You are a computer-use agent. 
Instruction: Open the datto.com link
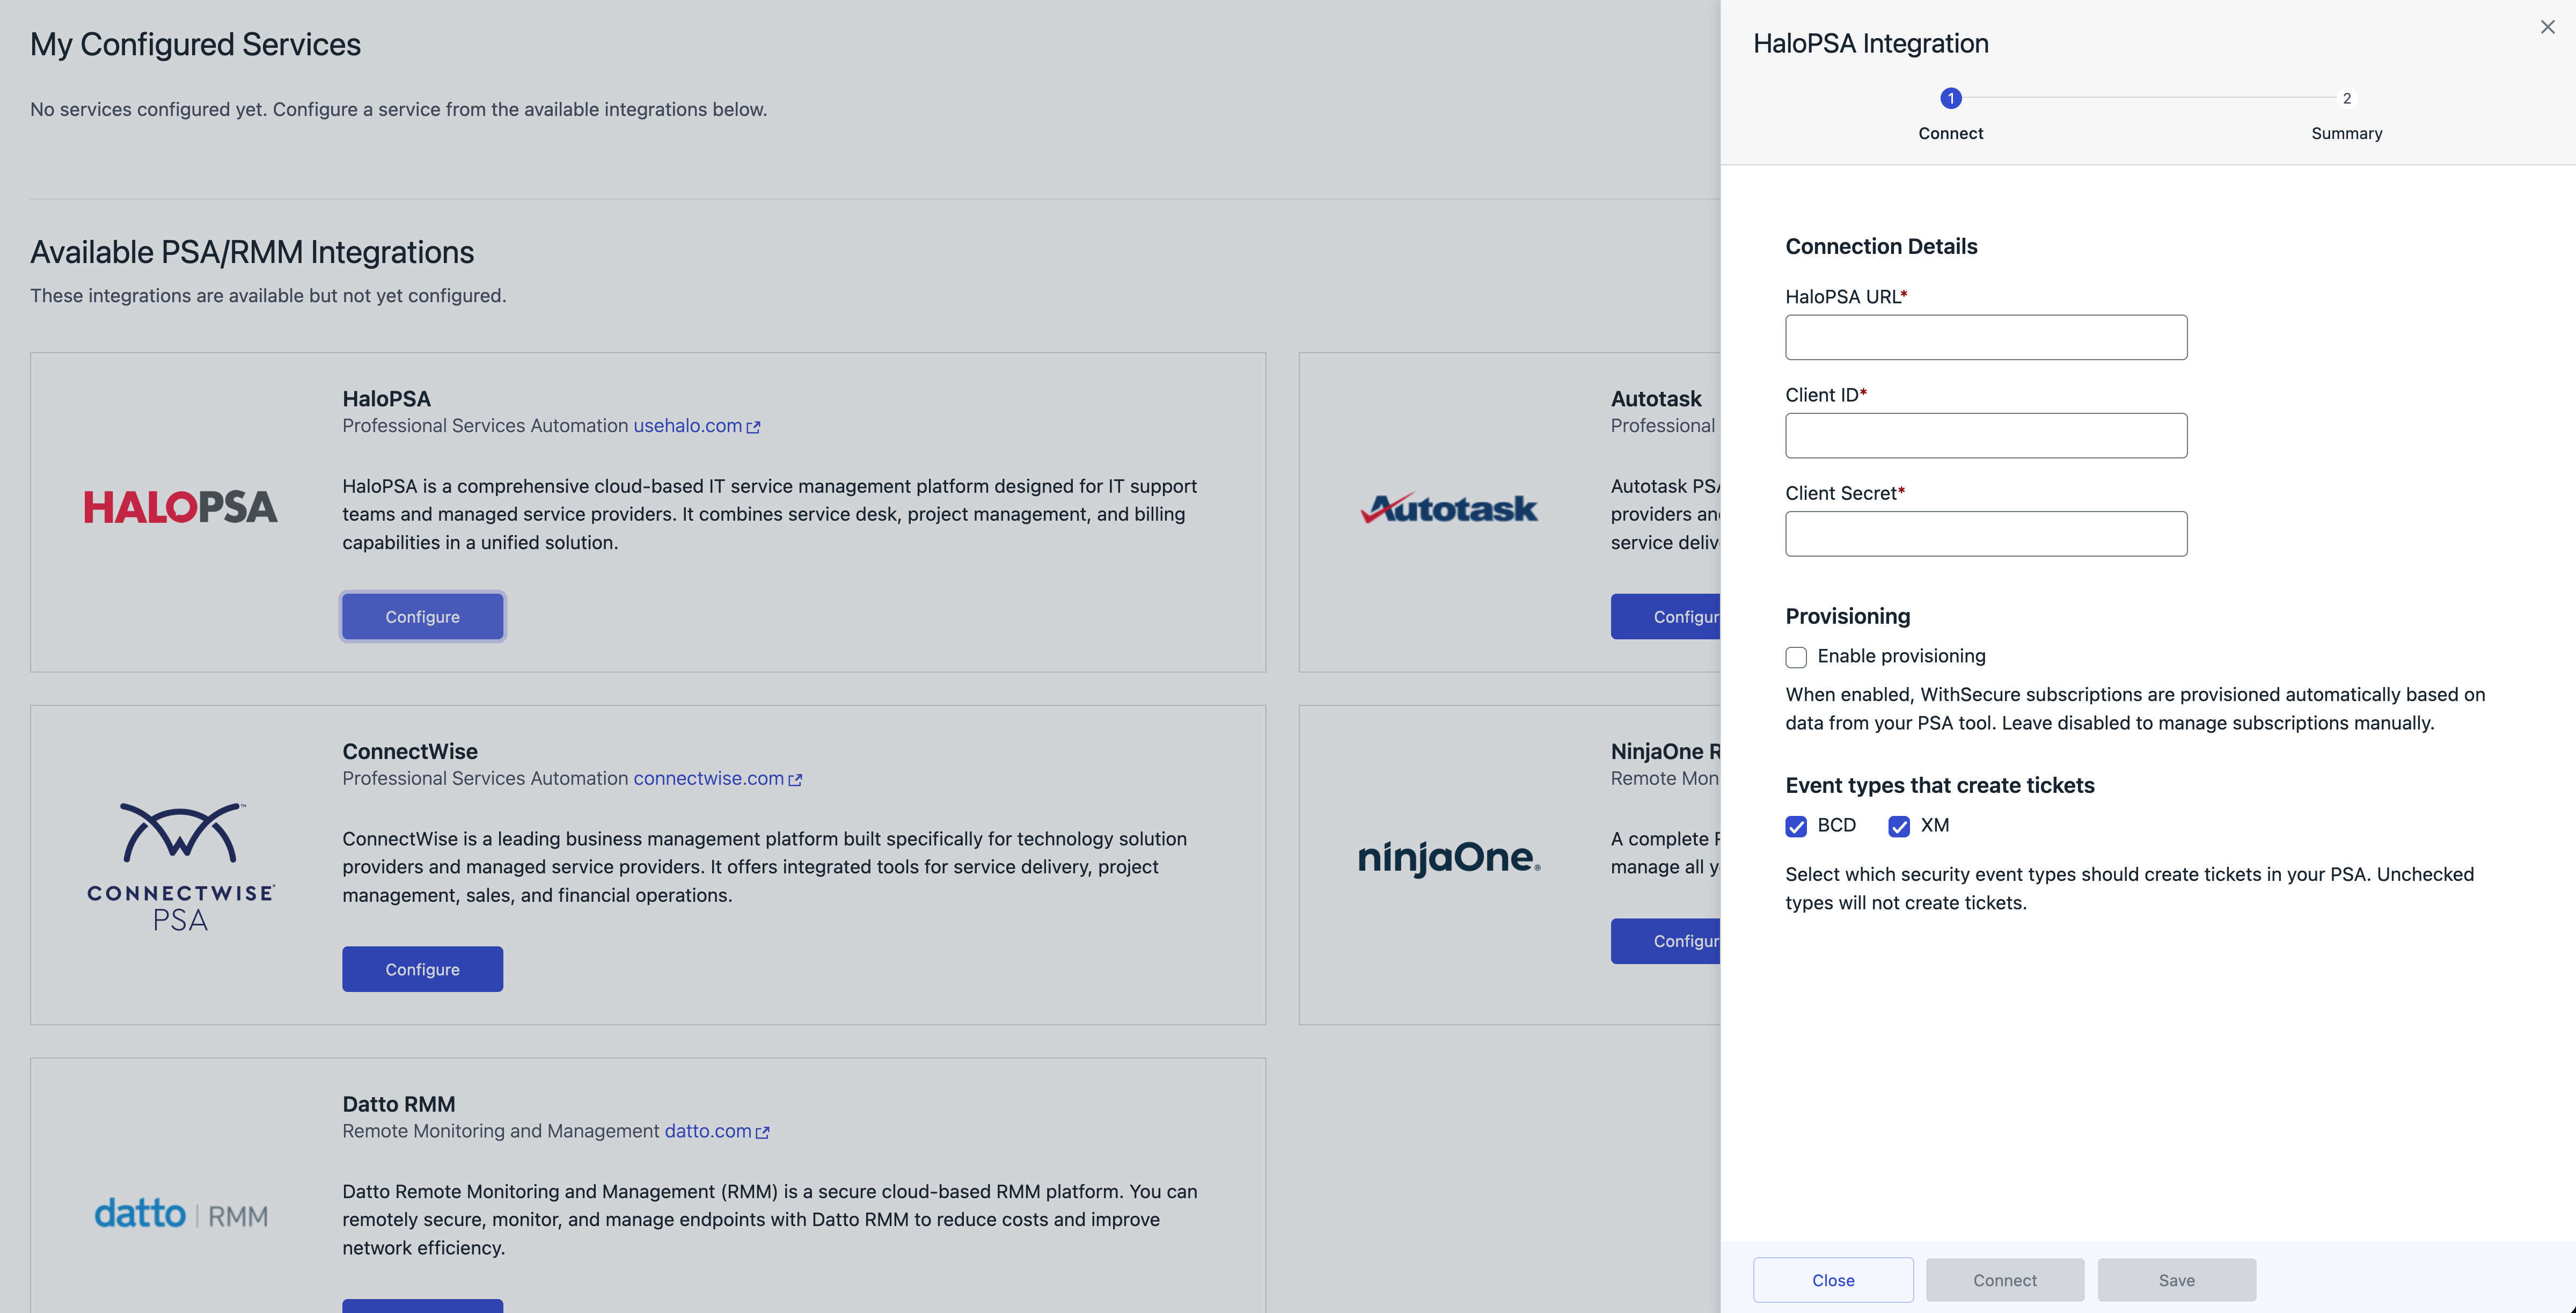[x=707, y=1131]
